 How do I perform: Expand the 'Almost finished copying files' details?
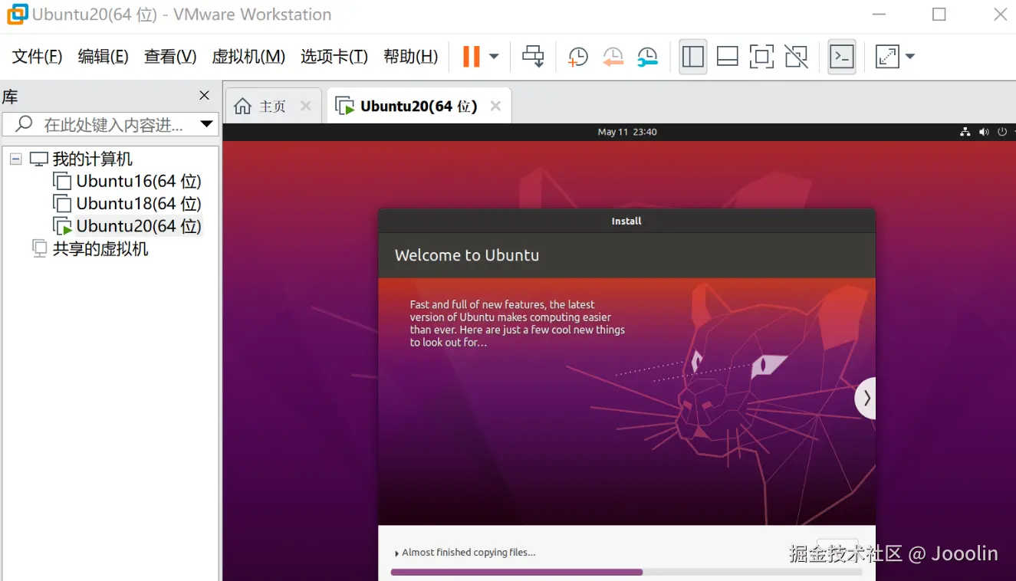(x=396, y=553)
